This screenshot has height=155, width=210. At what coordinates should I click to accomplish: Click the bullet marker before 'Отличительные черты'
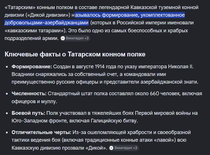pyautogui.click(x=7, y=133)
